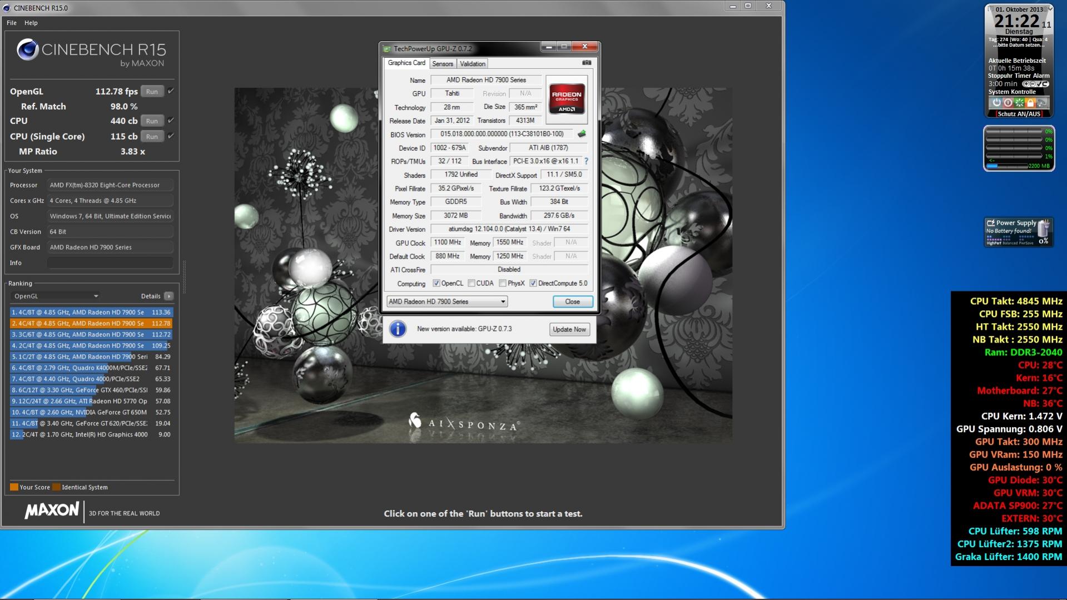Click the stopwatch plus icon
This screenshot has height=600, width=1067.
point(1025,84)
